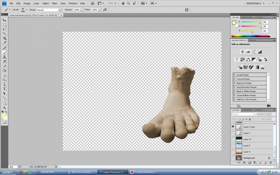This screenshot has width=280, height=175.
Task: Select the Move tool
Action: pos(5,20)
